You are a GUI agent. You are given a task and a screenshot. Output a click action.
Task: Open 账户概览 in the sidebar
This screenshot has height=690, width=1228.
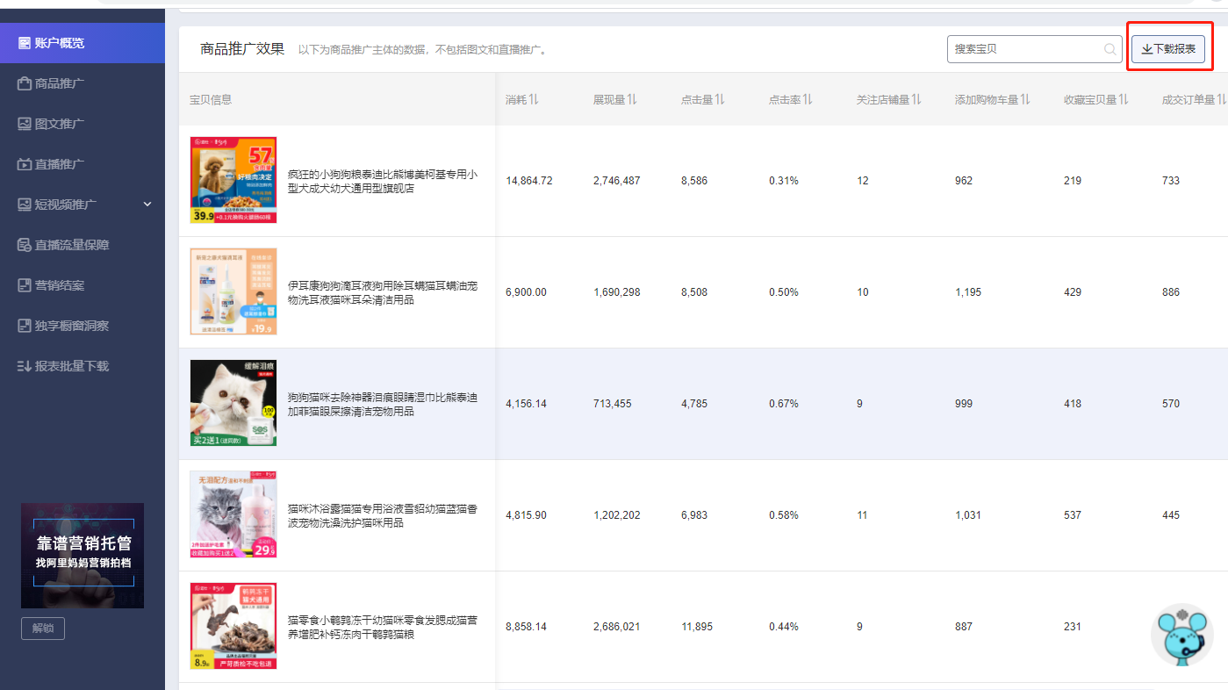(83, 43)
